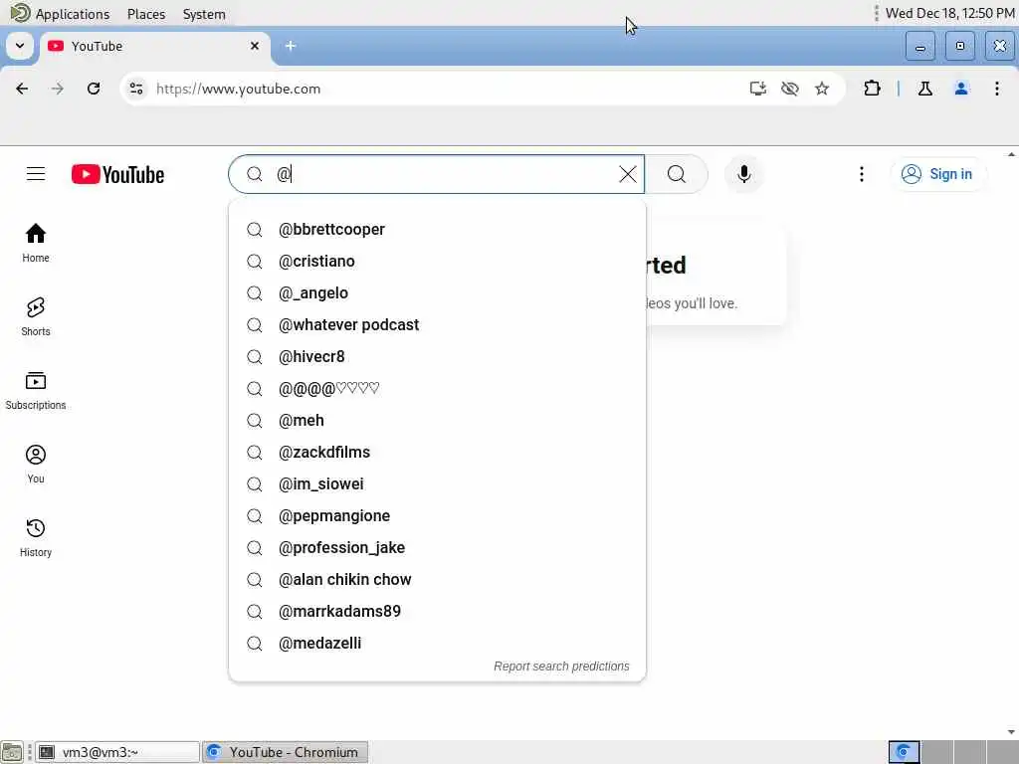This screenshot has height=764, width=1019.
Task: Go back with browser back arrow
Action: tap(22, 89)
